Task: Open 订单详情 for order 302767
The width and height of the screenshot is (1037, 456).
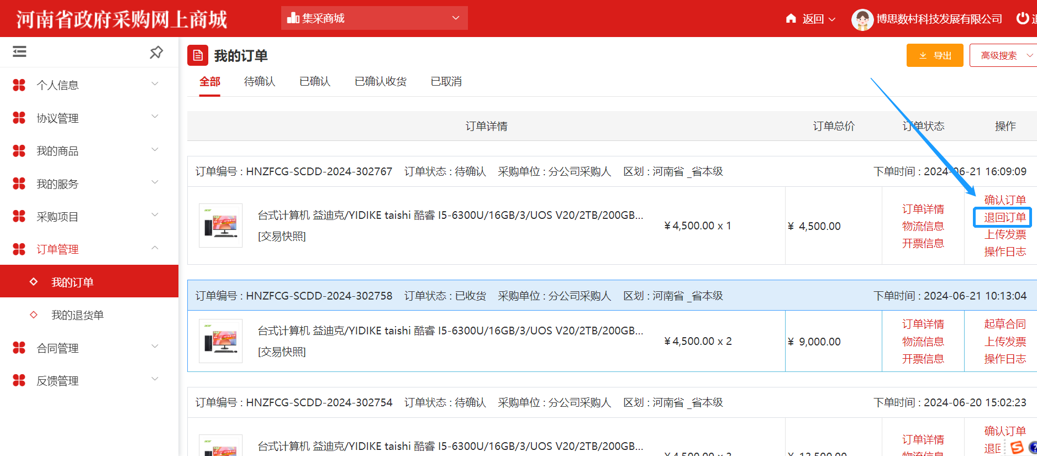Action: pos(923,209)
